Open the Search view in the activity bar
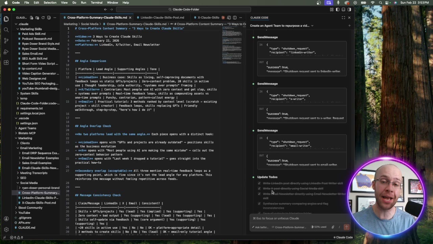Screen dimensions: 433x244 pos(6,30)
